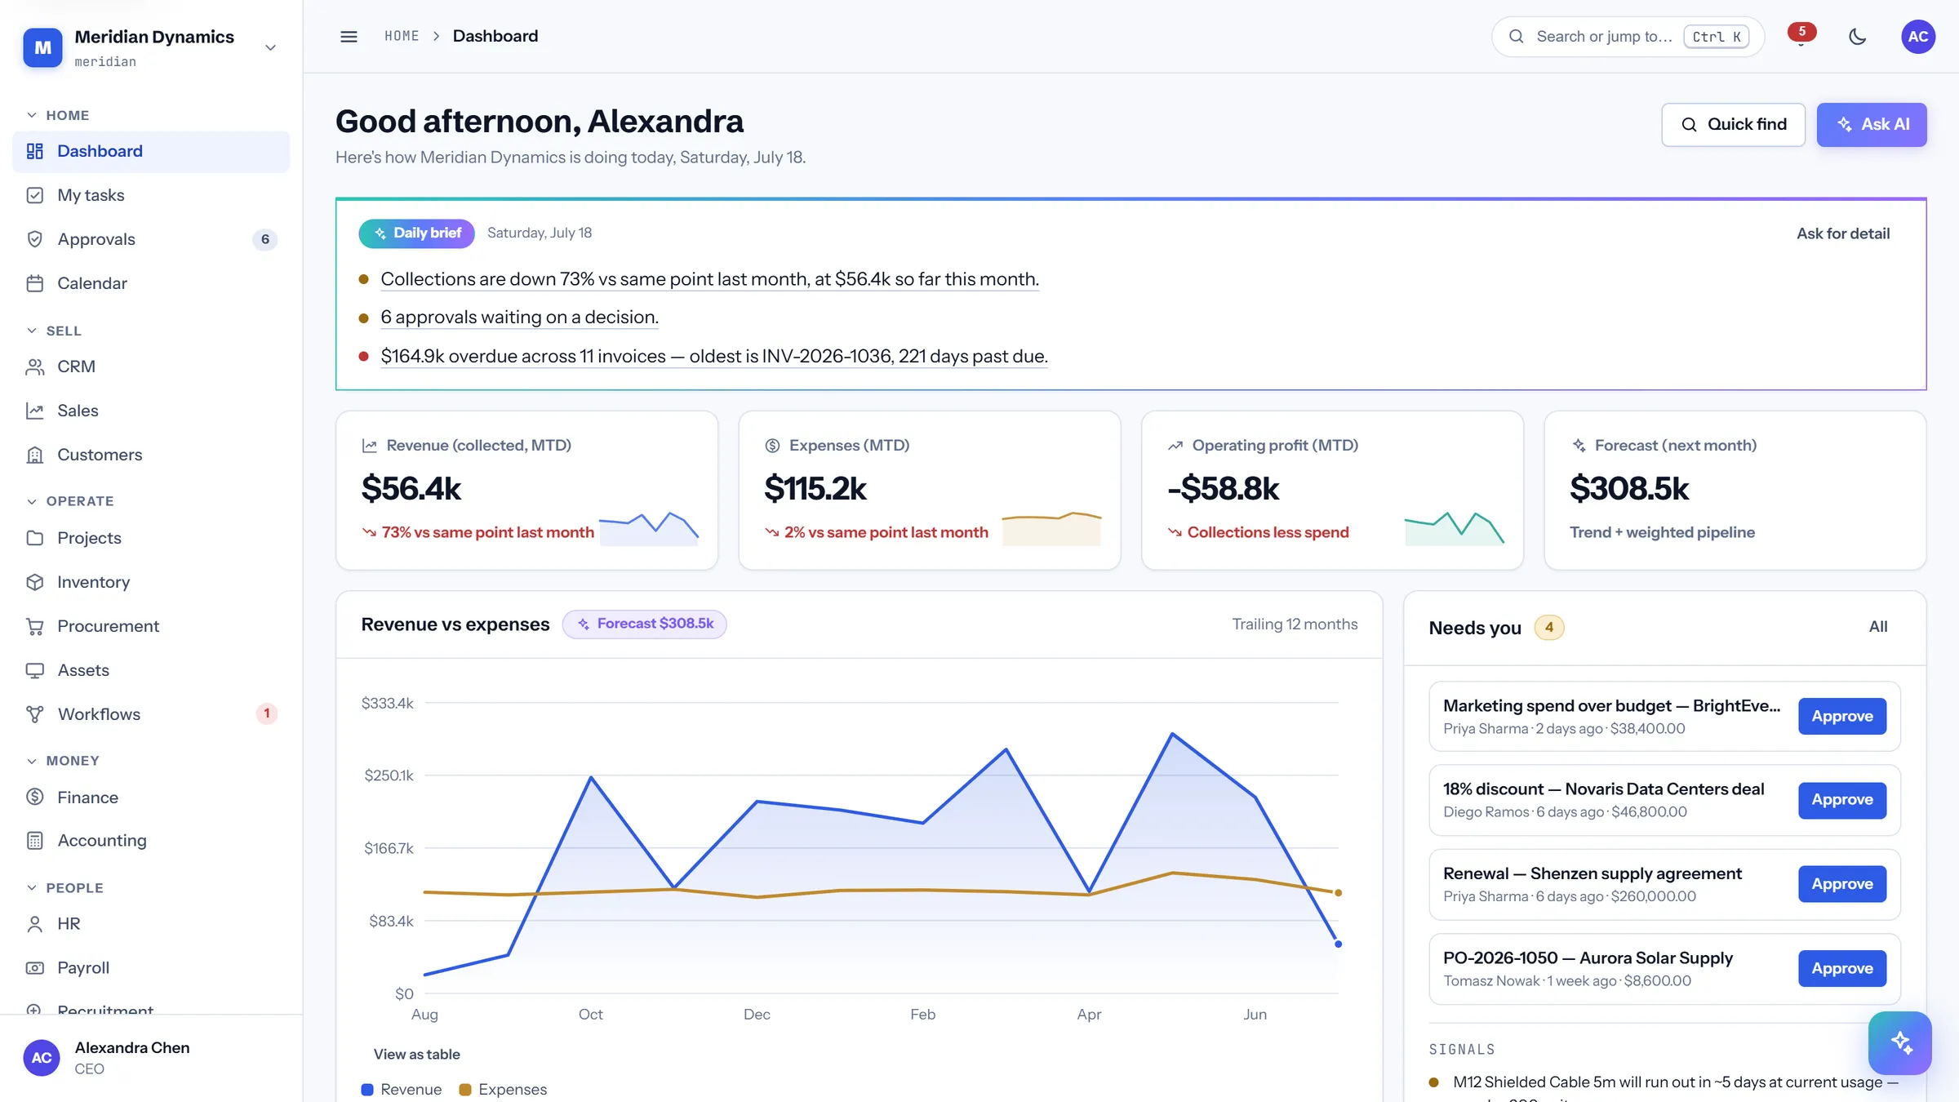Click the Customers building icon

point(34,455)
